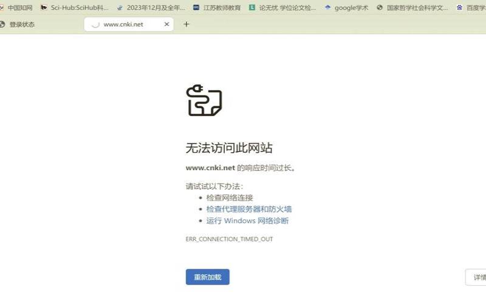The width and height of the screenshot is (486, 304).
Task: Click the www.cnki.net 的响应时间过长 message
Action: (x=240, y=168)
